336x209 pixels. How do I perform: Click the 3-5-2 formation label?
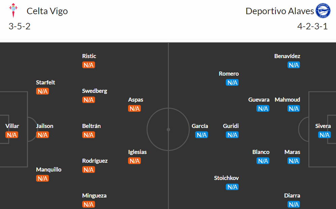[x=20, y=26]
